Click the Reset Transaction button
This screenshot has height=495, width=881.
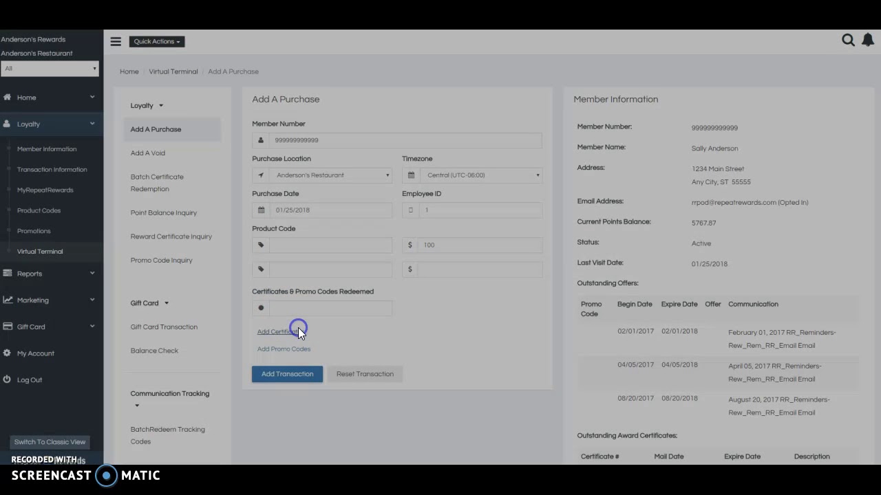click(365, 374)
